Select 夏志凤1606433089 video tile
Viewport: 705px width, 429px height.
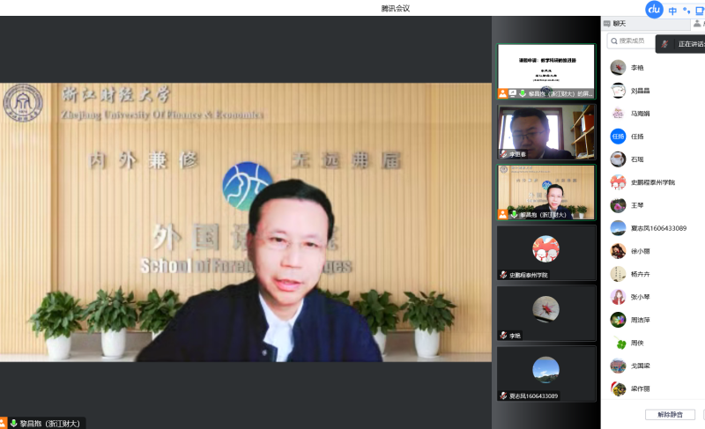pos(545,373)
